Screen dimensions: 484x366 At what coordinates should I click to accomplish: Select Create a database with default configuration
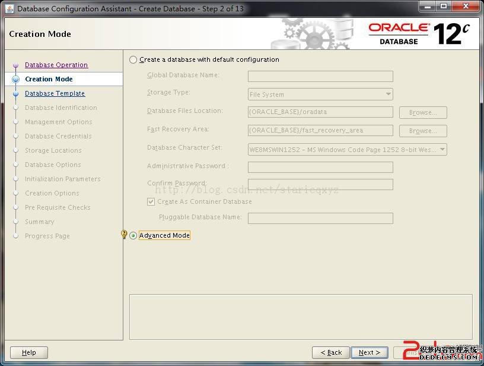tap(133, 59)
